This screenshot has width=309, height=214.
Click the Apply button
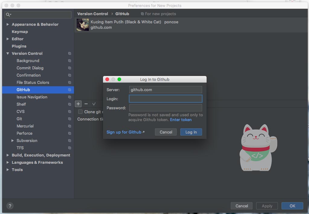[x=267, y=206]
